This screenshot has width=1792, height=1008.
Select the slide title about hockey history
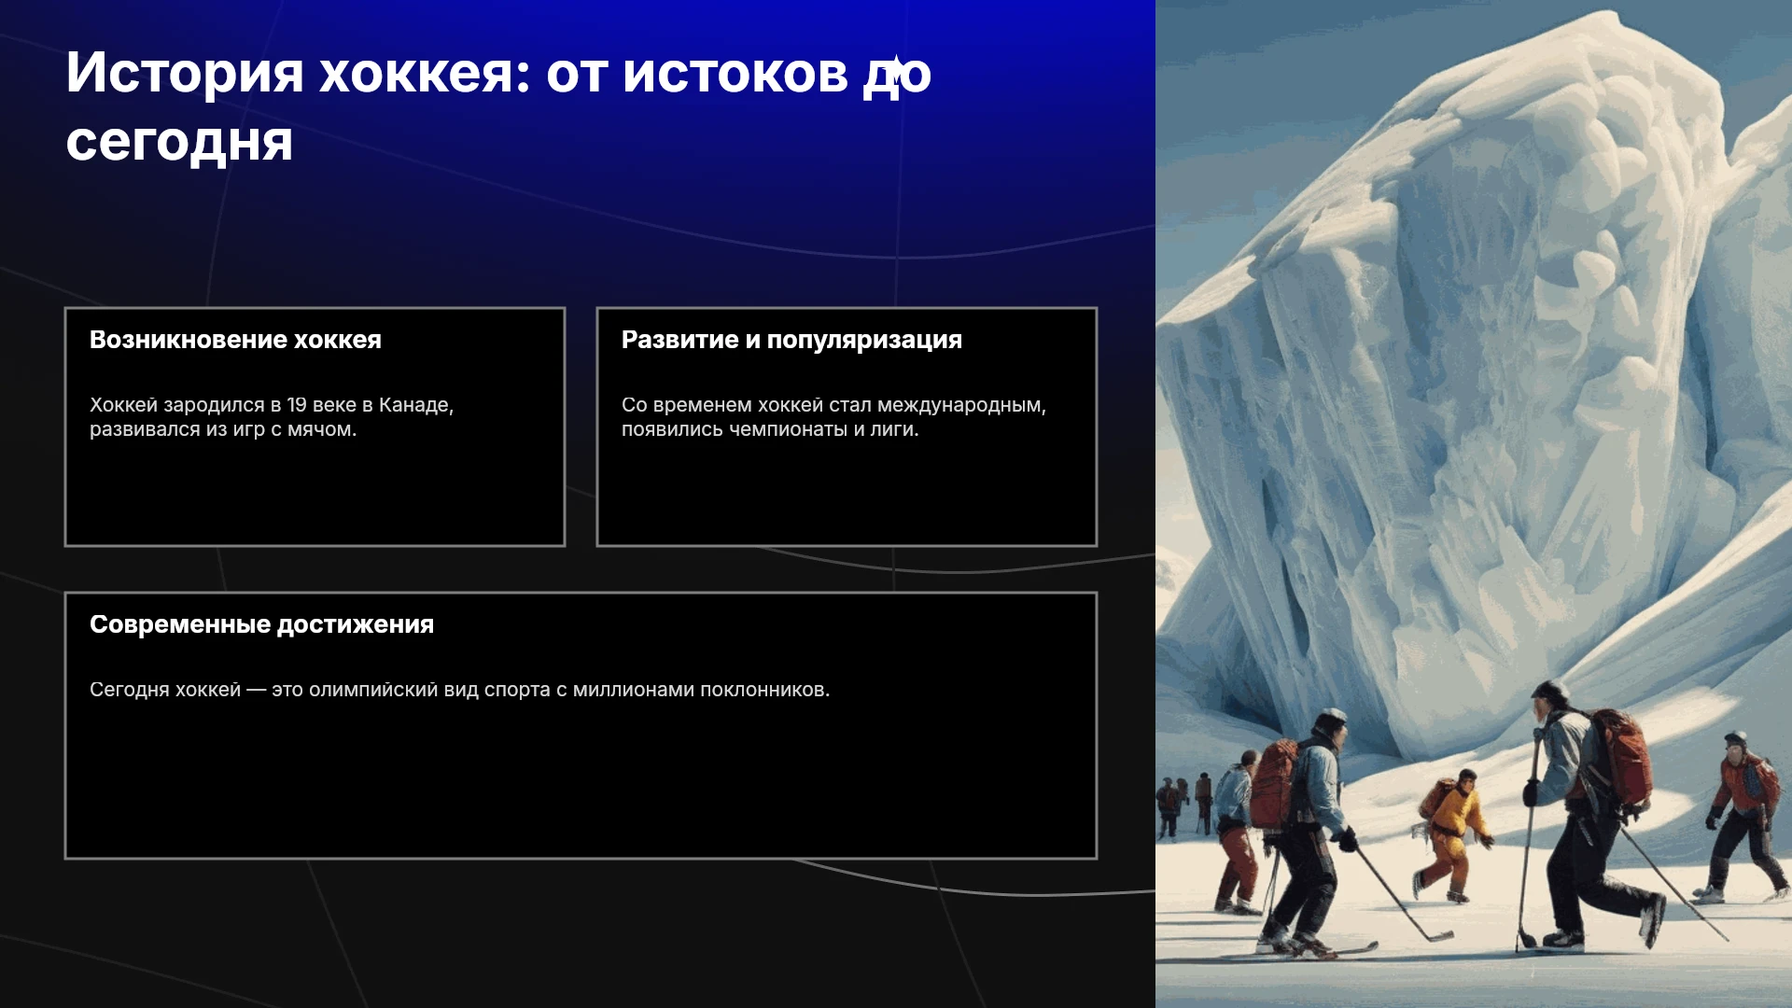(498, 106)
